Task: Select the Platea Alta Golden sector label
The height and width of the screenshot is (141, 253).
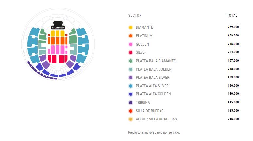Action: [x=153, y=94]
